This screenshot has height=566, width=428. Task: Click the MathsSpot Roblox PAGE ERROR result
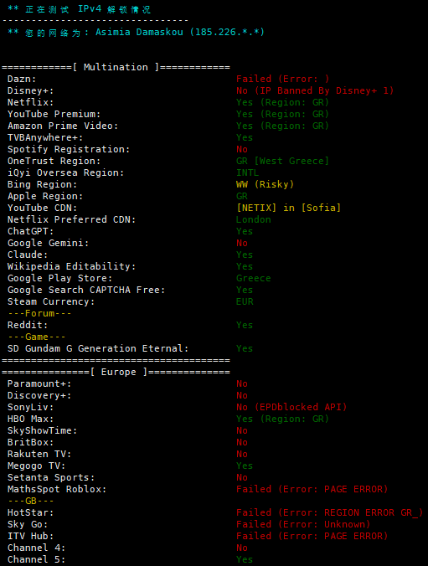tap(312, 490)
